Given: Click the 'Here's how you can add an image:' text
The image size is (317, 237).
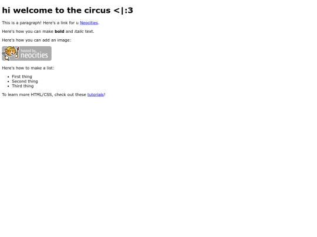Looking at the screenshot, I should click(36, 40).
